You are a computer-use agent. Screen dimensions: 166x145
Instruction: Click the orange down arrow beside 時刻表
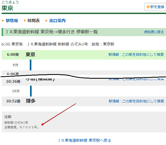coord(25,21)
